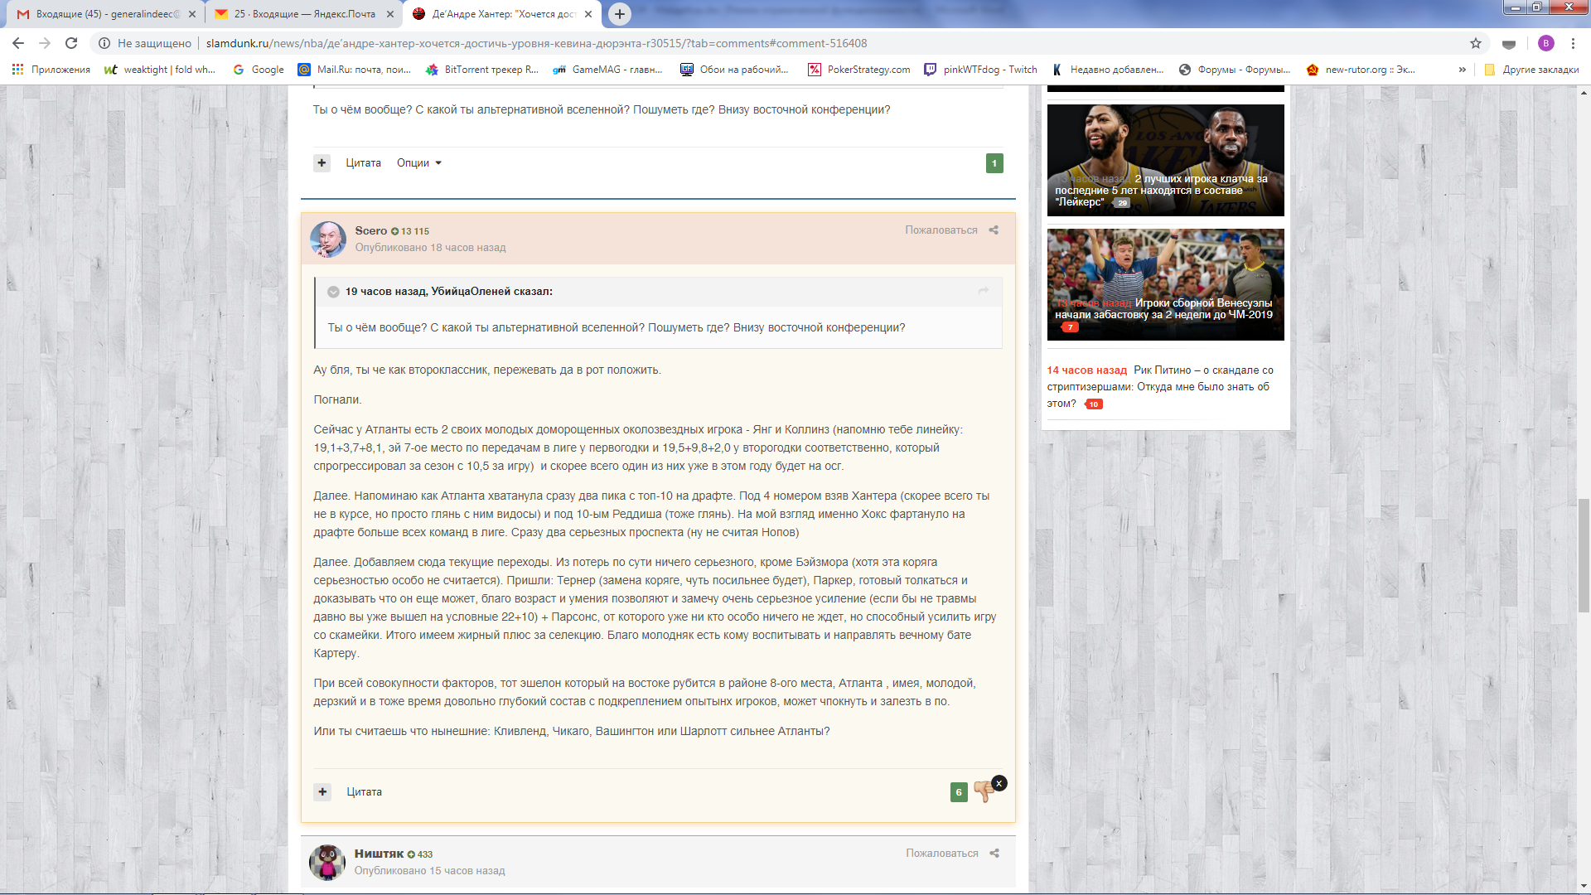This screenshot has height=895, width=1591.
Task: Click comment count badge 10
Action: (1094, 404)
